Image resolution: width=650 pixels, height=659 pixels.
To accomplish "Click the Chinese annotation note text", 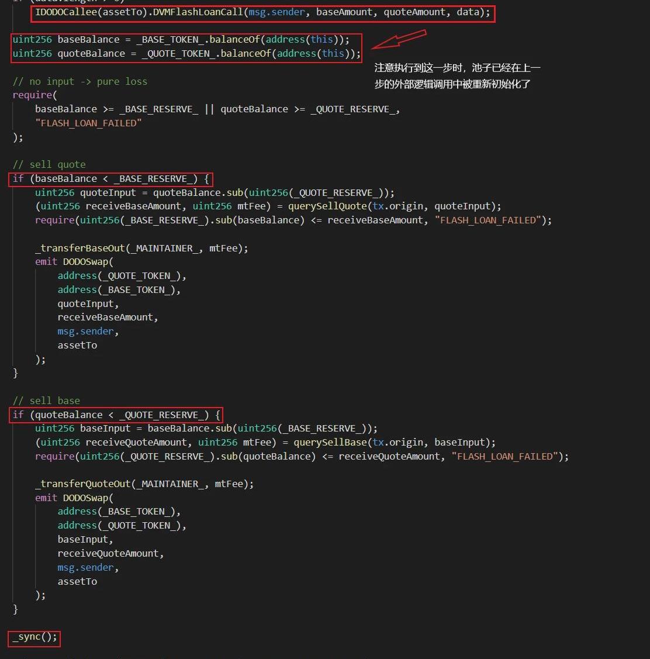I will (457, 76).
